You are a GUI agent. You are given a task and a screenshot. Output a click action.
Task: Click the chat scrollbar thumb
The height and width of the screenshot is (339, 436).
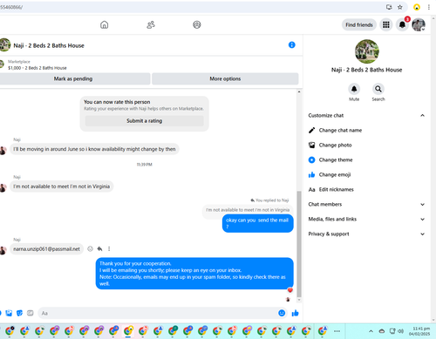(299, 244)
